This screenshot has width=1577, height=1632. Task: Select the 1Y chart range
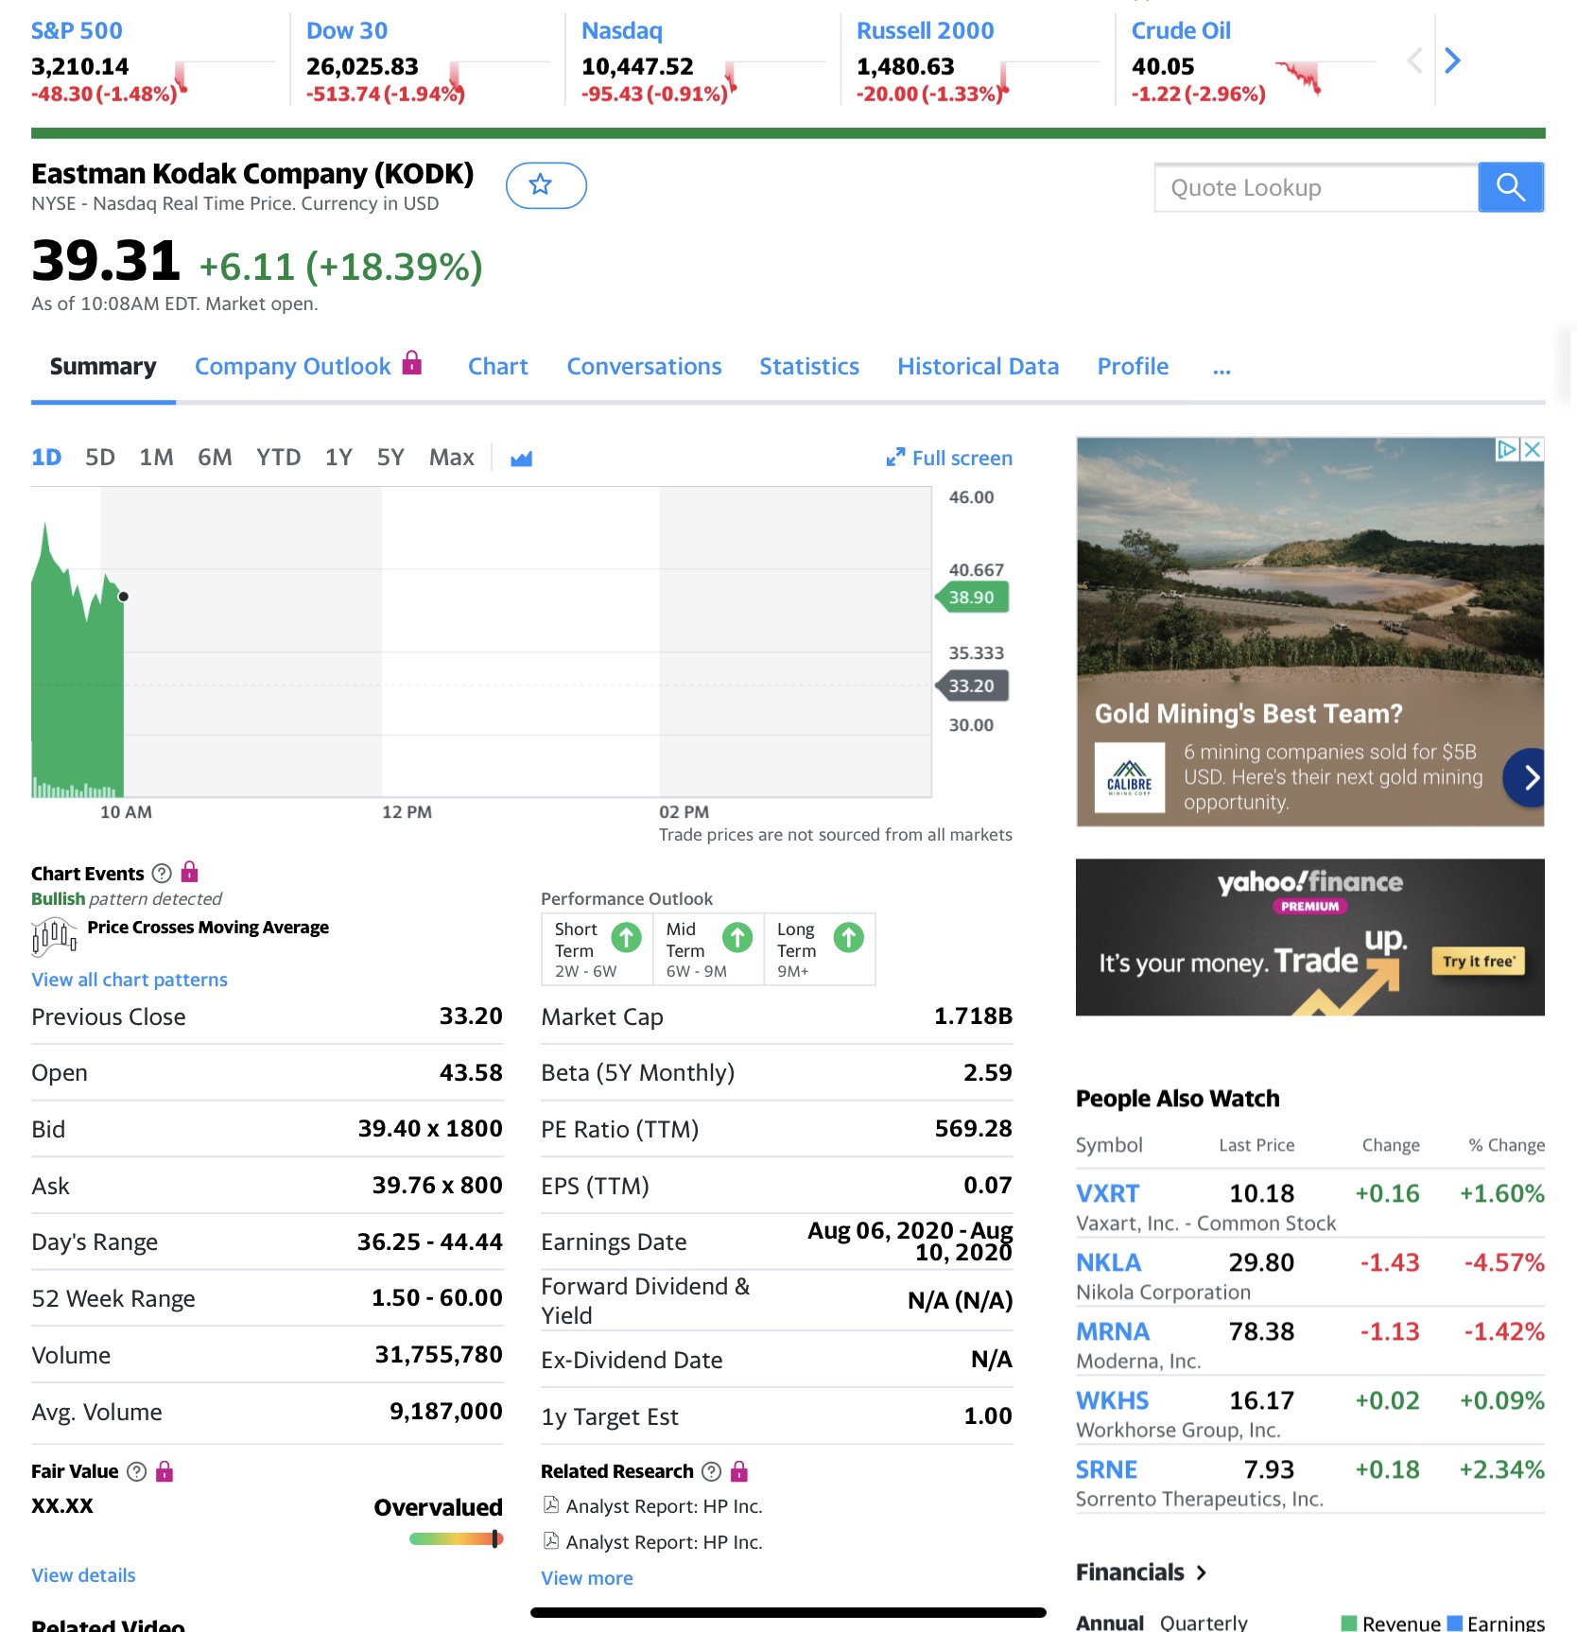coord(338,459)
